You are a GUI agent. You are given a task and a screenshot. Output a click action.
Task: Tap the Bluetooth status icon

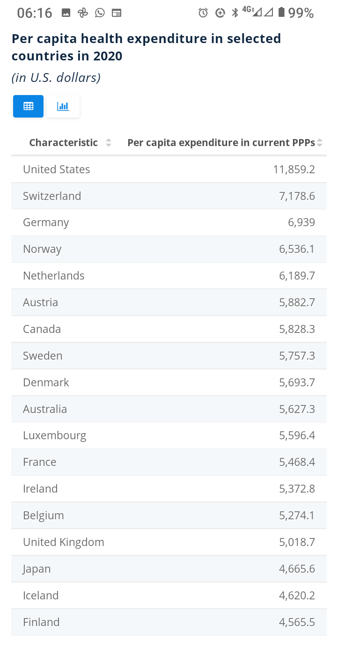(x=235, y=13)
